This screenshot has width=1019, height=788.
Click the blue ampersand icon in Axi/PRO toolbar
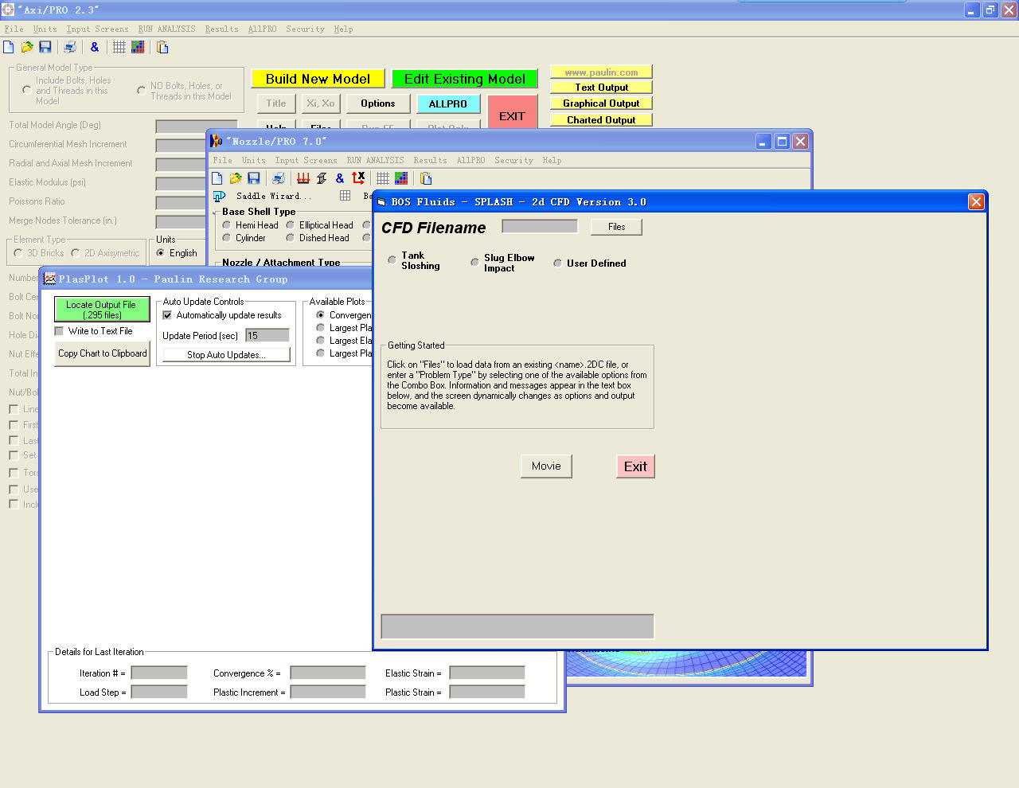[x=95, y=47]
